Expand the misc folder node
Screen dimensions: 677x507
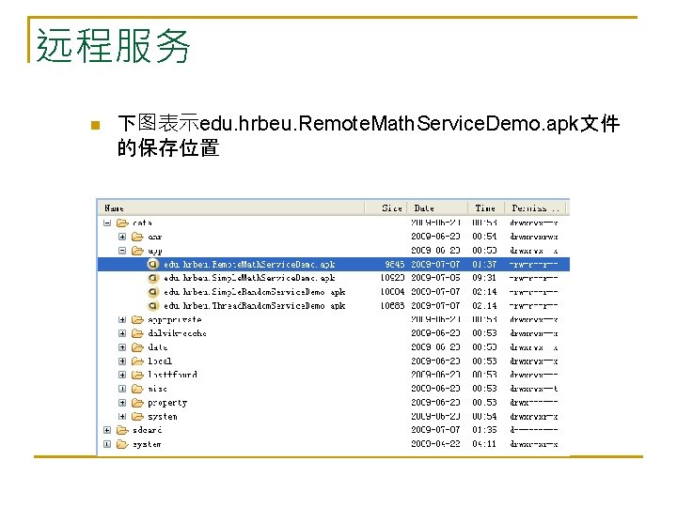click(x=122, y=389)
